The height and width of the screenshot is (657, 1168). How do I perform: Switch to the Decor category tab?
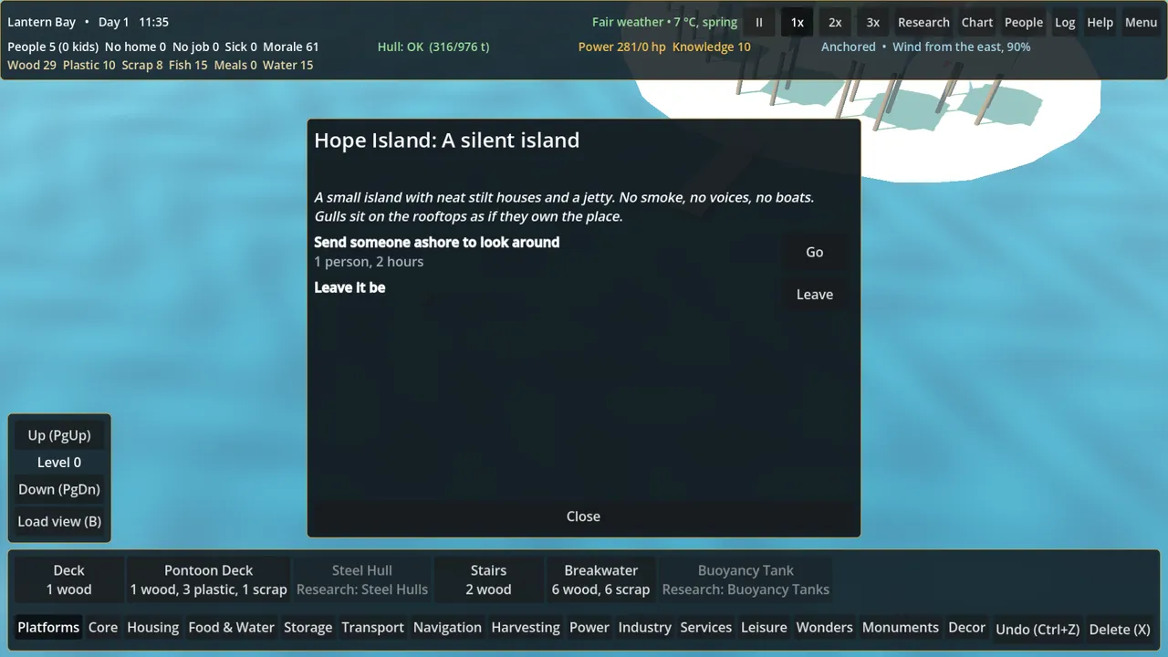[x=966, y=628]
